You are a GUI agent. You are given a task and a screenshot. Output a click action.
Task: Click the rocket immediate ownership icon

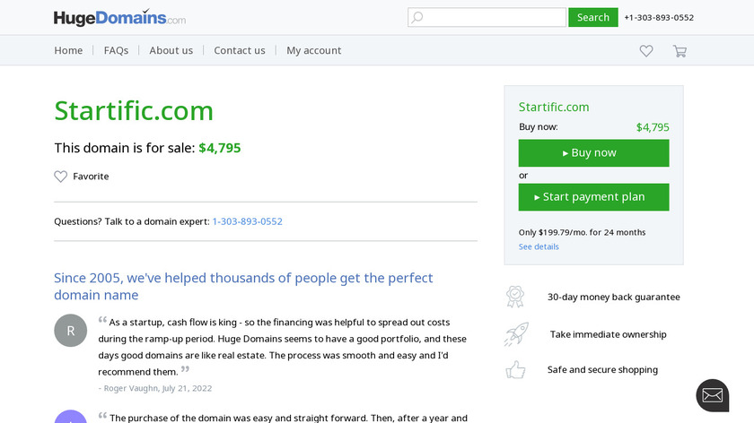(x=515, y=334)
